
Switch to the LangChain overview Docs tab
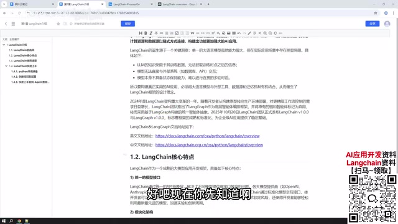click(x=180, y=4)
